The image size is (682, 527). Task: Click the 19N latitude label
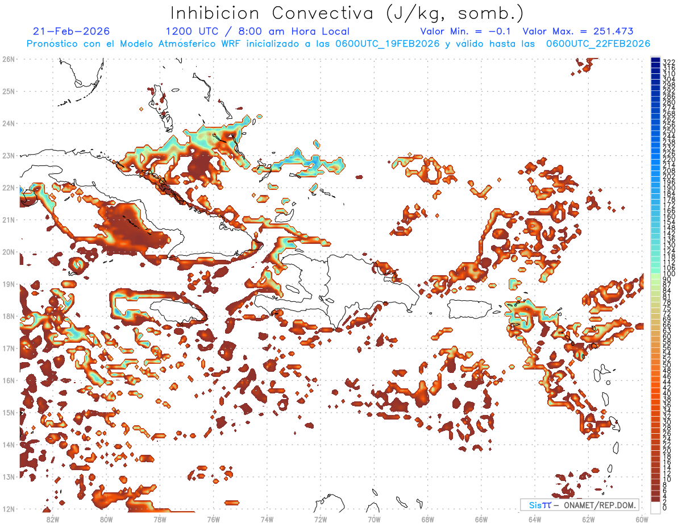[8, 284]
